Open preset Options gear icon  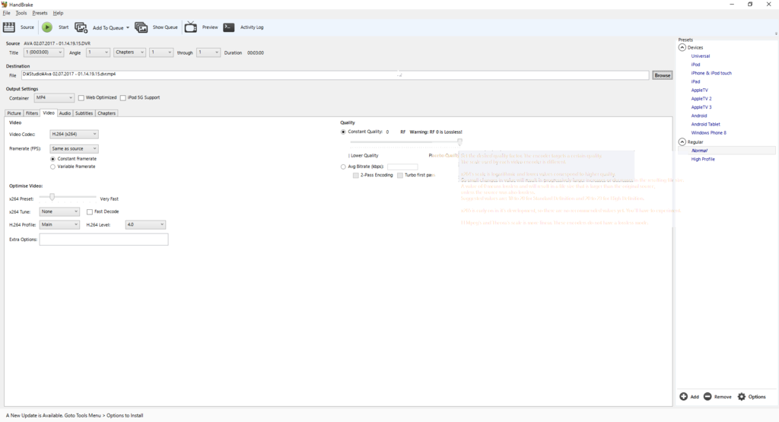click(742, 396)
